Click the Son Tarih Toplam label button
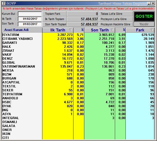 tap(54, 24)
